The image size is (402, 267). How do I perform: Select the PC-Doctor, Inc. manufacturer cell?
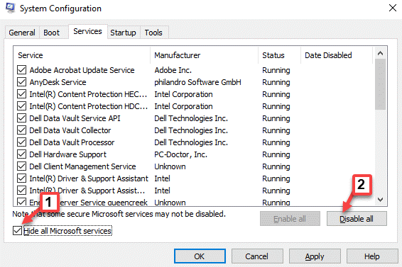(x=180, y=154)
